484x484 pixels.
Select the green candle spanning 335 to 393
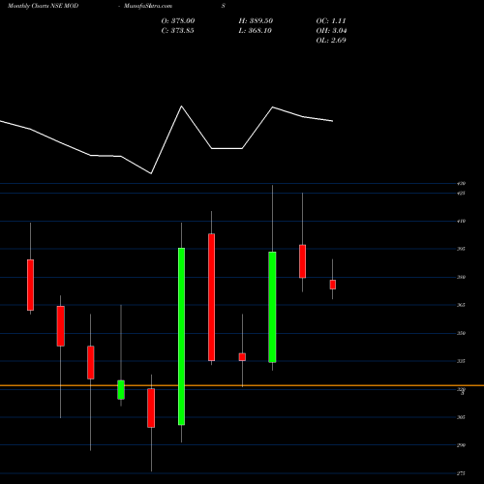tap(272, 307)
